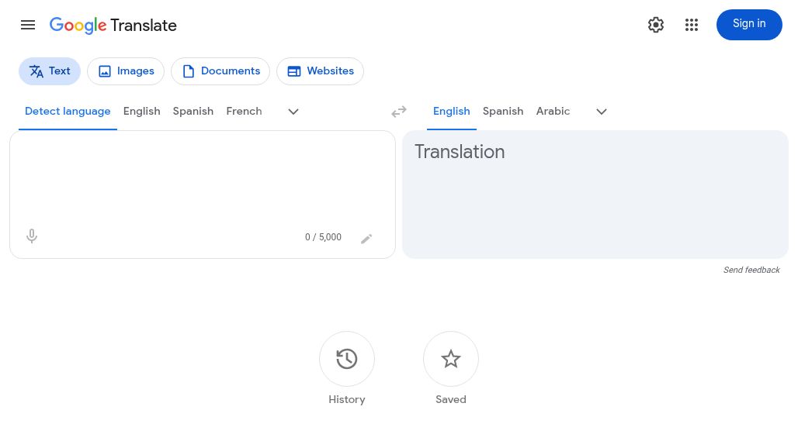Open the main navigation menu
This screenshot has height=448, width=798.
click(x=28, y=25)
